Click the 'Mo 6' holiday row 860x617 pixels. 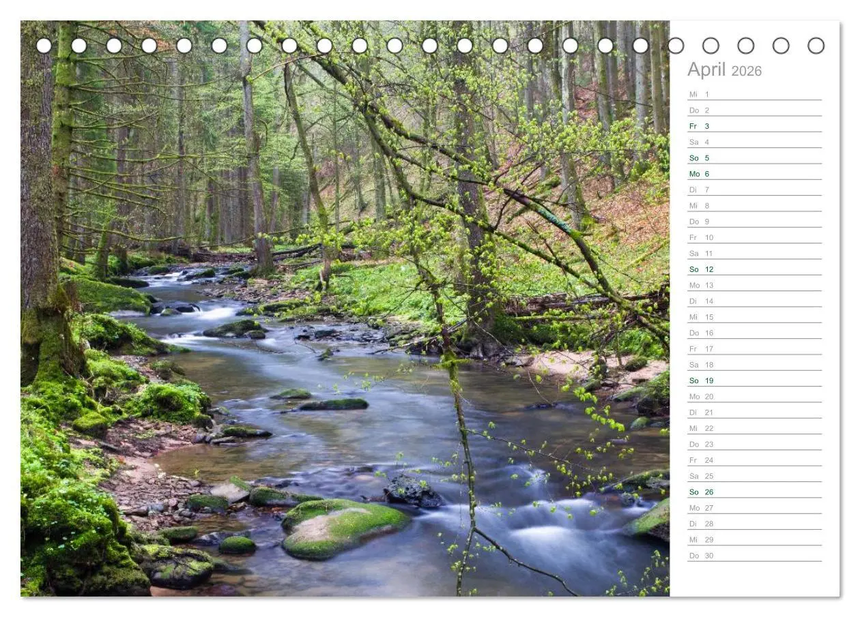click(x=754, y=173)
